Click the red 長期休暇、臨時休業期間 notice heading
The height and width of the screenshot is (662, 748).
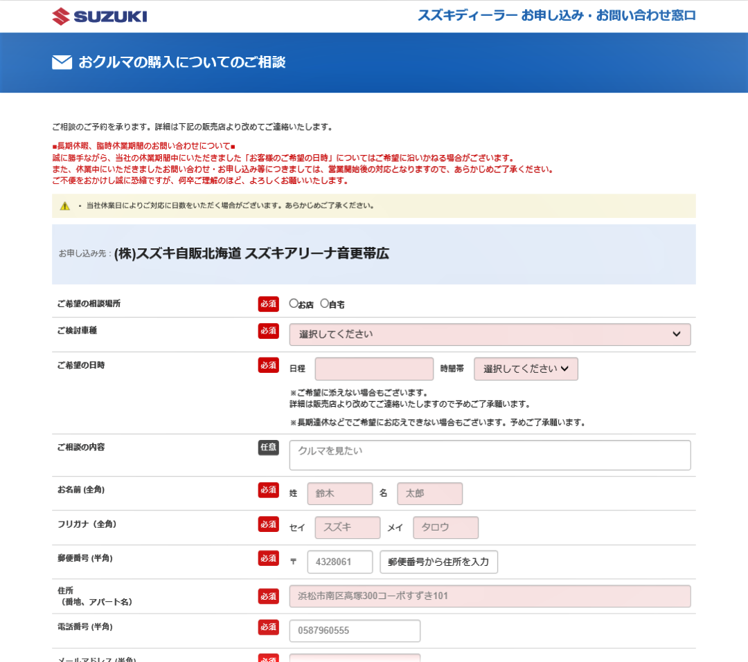coord(143,146)
